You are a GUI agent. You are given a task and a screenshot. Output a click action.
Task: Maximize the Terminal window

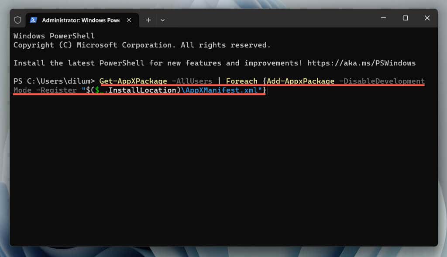coord(405,18)
